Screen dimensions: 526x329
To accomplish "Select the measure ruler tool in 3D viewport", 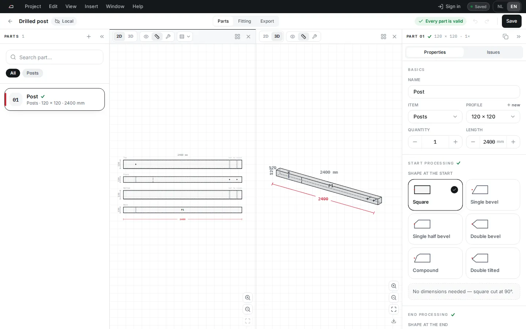I will click(304, 37).
